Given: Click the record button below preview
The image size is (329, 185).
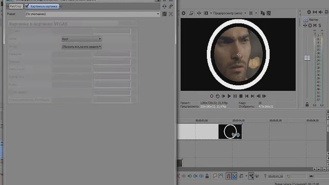Looking at the screenshot, I should [211, 96].
